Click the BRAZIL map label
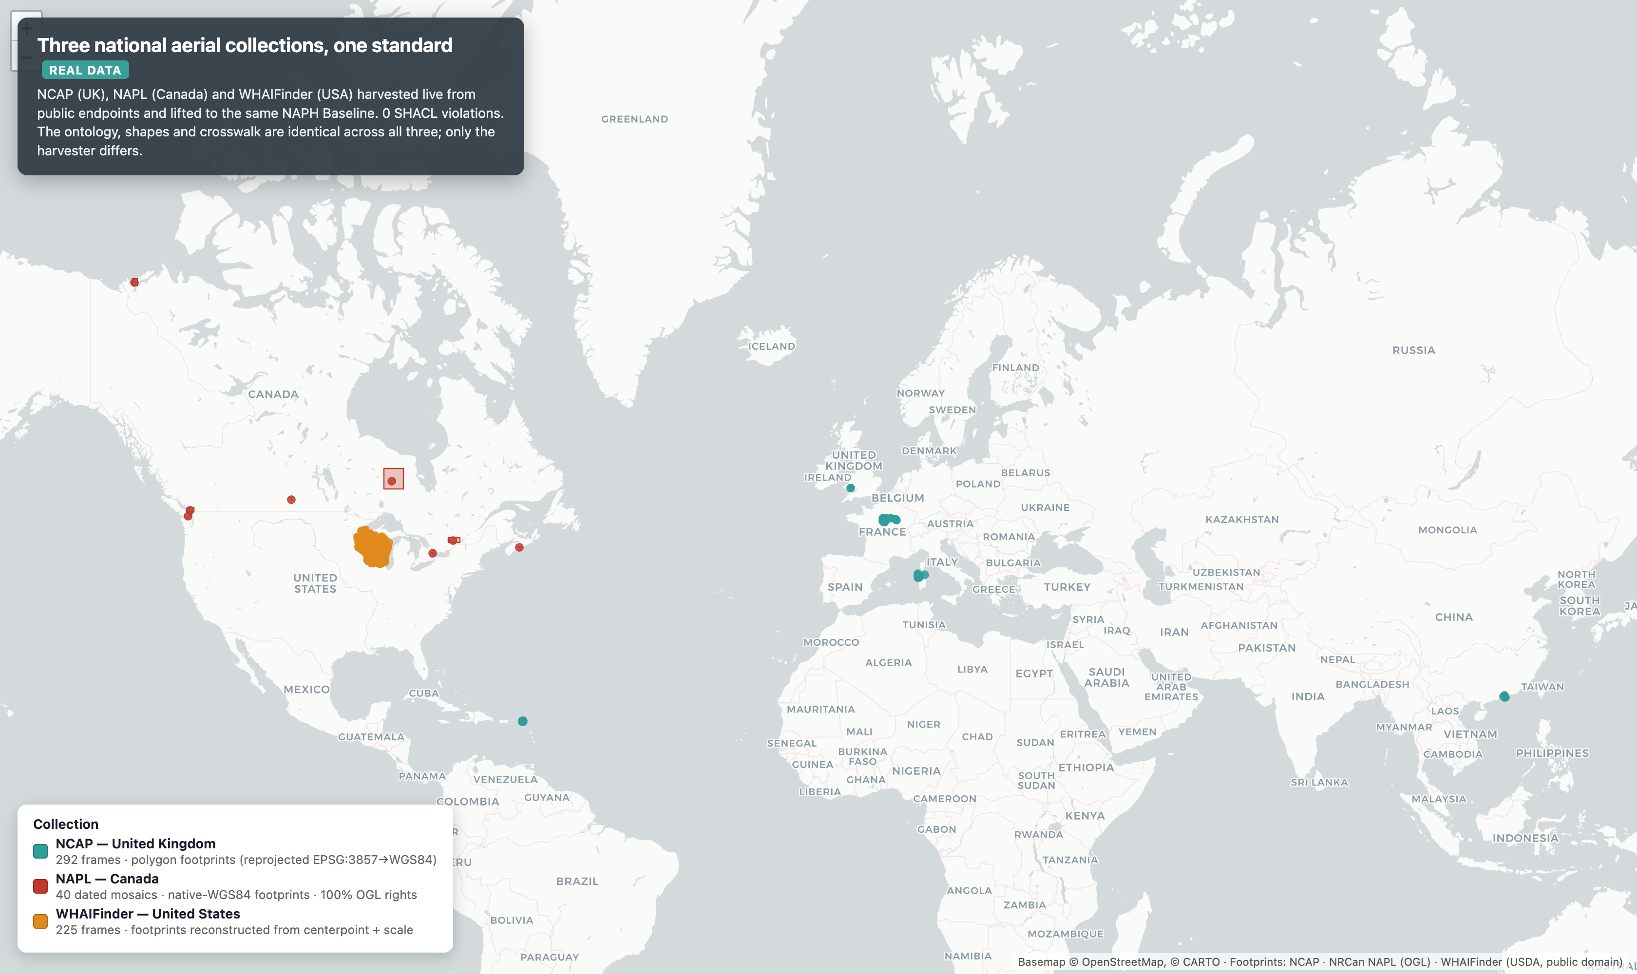Viewport: 1637px width, 974px height. (x=577, y=881)
